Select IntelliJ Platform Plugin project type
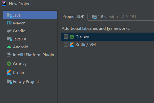154x103 pixels. [x=30, y=55]
